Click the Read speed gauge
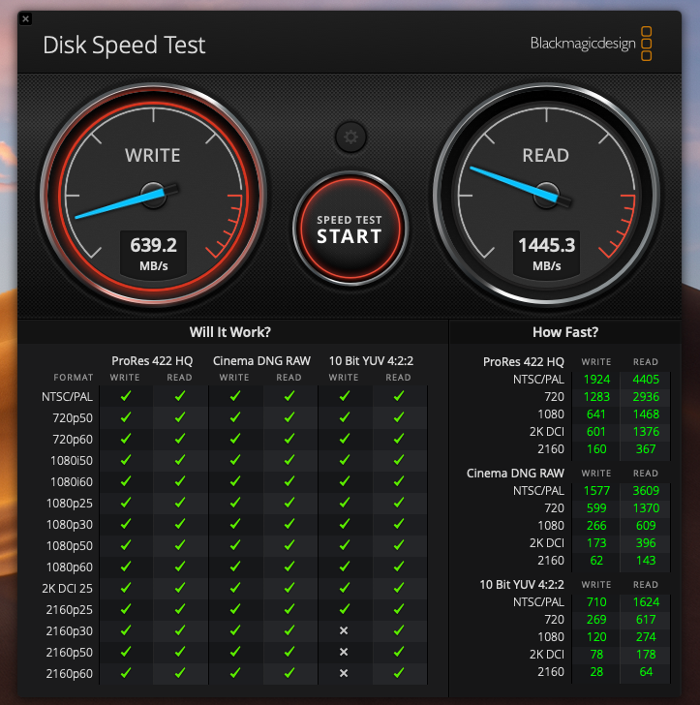Viewport: 700px width, 705px height. [546, 196]
